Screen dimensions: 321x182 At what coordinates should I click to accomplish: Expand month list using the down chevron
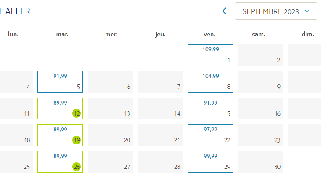(x=306, y=11)
